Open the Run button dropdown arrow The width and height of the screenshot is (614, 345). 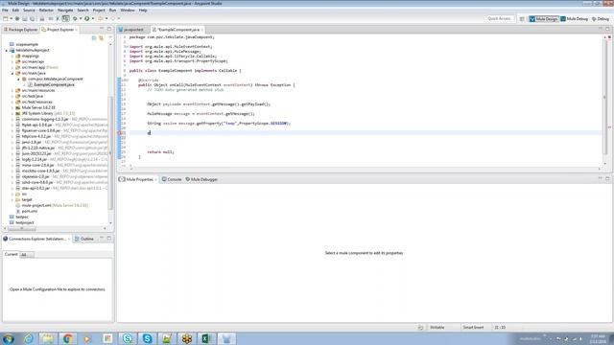click(x=93, y=18)
